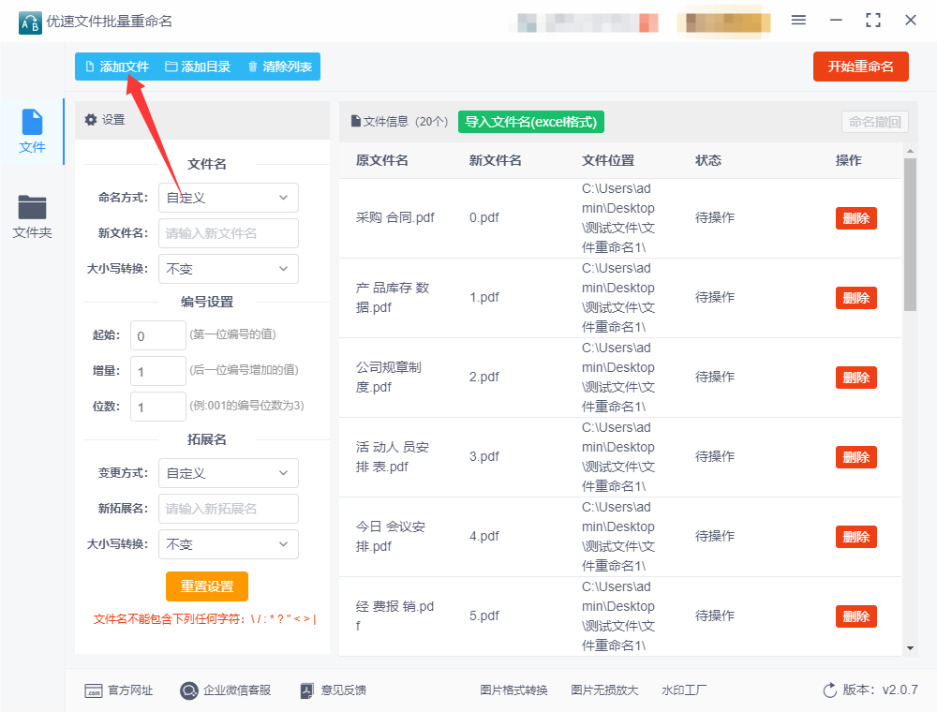Screen dimensions: 937x712
Task: Click the 添加目录 (Add Directory) button
Action: click(x=198, y=67)
